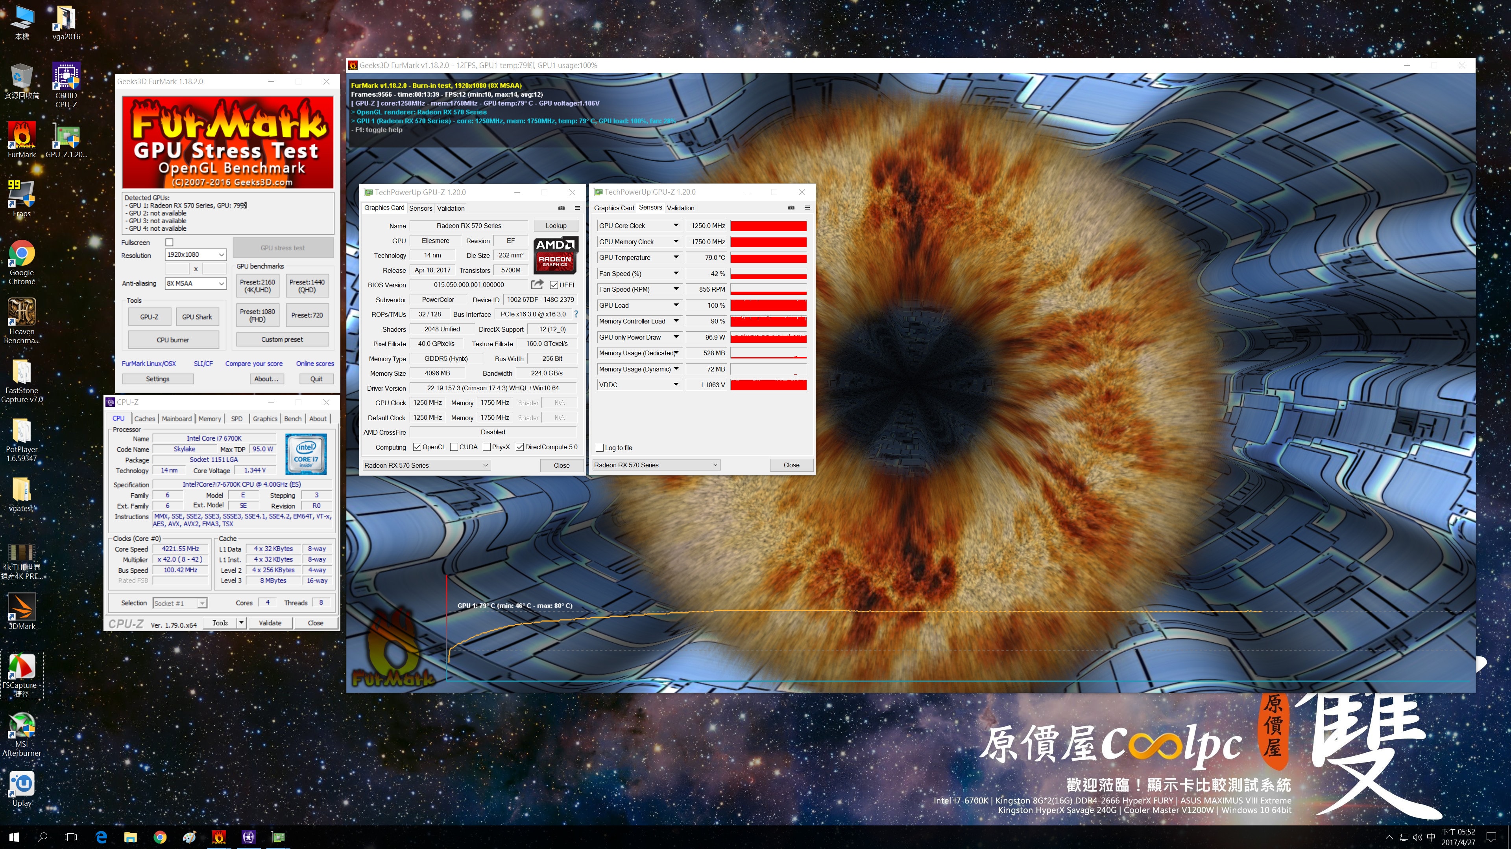
Task: Open Task View from the taskbar
Action: click(x=70, y=837)
